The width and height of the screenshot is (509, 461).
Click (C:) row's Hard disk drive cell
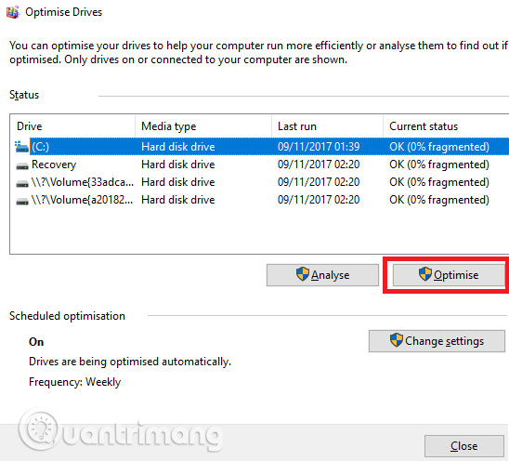[x=178, y=147]
